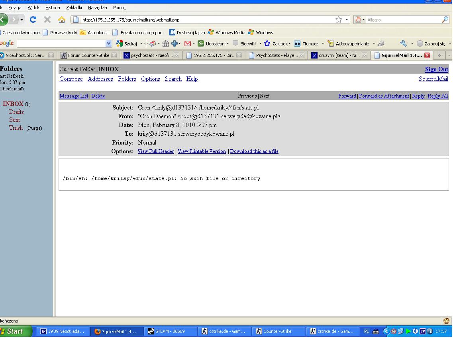Click Download this as a file link
Image resolution: width=459 pixels, height=344 pixels.
(x=254, y=151)
